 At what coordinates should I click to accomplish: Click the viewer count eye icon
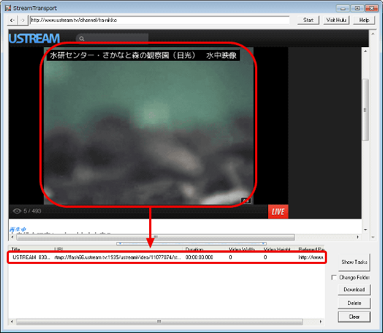coord(17,211)
